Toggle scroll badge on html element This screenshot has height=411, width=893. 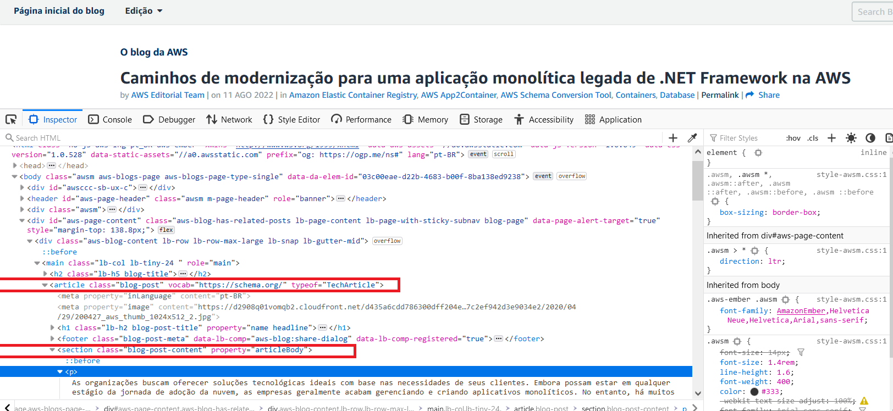(503, 154)
